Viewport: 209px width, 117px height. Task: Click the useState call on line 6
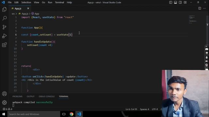(x=65, y=35)
